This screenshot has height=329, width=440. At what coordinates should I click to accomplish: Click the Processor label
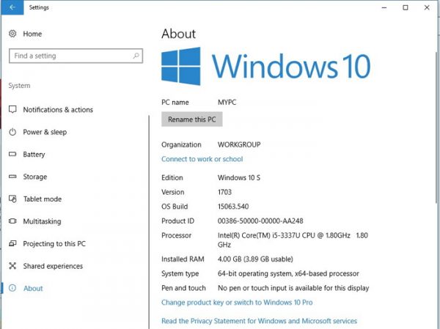(x=176, y=235)
